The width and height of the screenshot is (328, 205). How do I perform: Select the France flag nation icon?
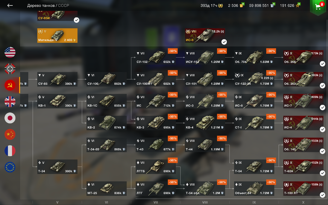pyautogui.click(x=10, y=151)
